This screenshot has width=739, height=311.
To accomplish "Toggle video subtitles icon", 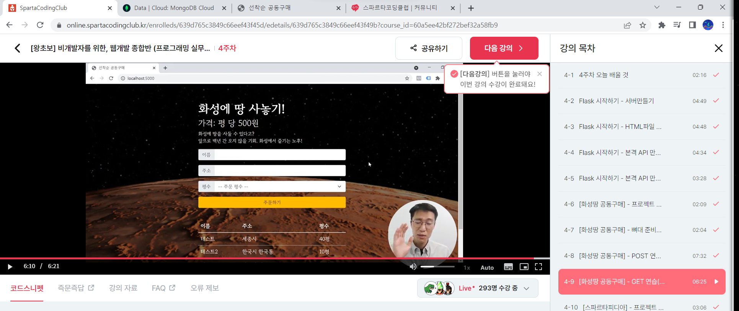I will click(508, 267).
